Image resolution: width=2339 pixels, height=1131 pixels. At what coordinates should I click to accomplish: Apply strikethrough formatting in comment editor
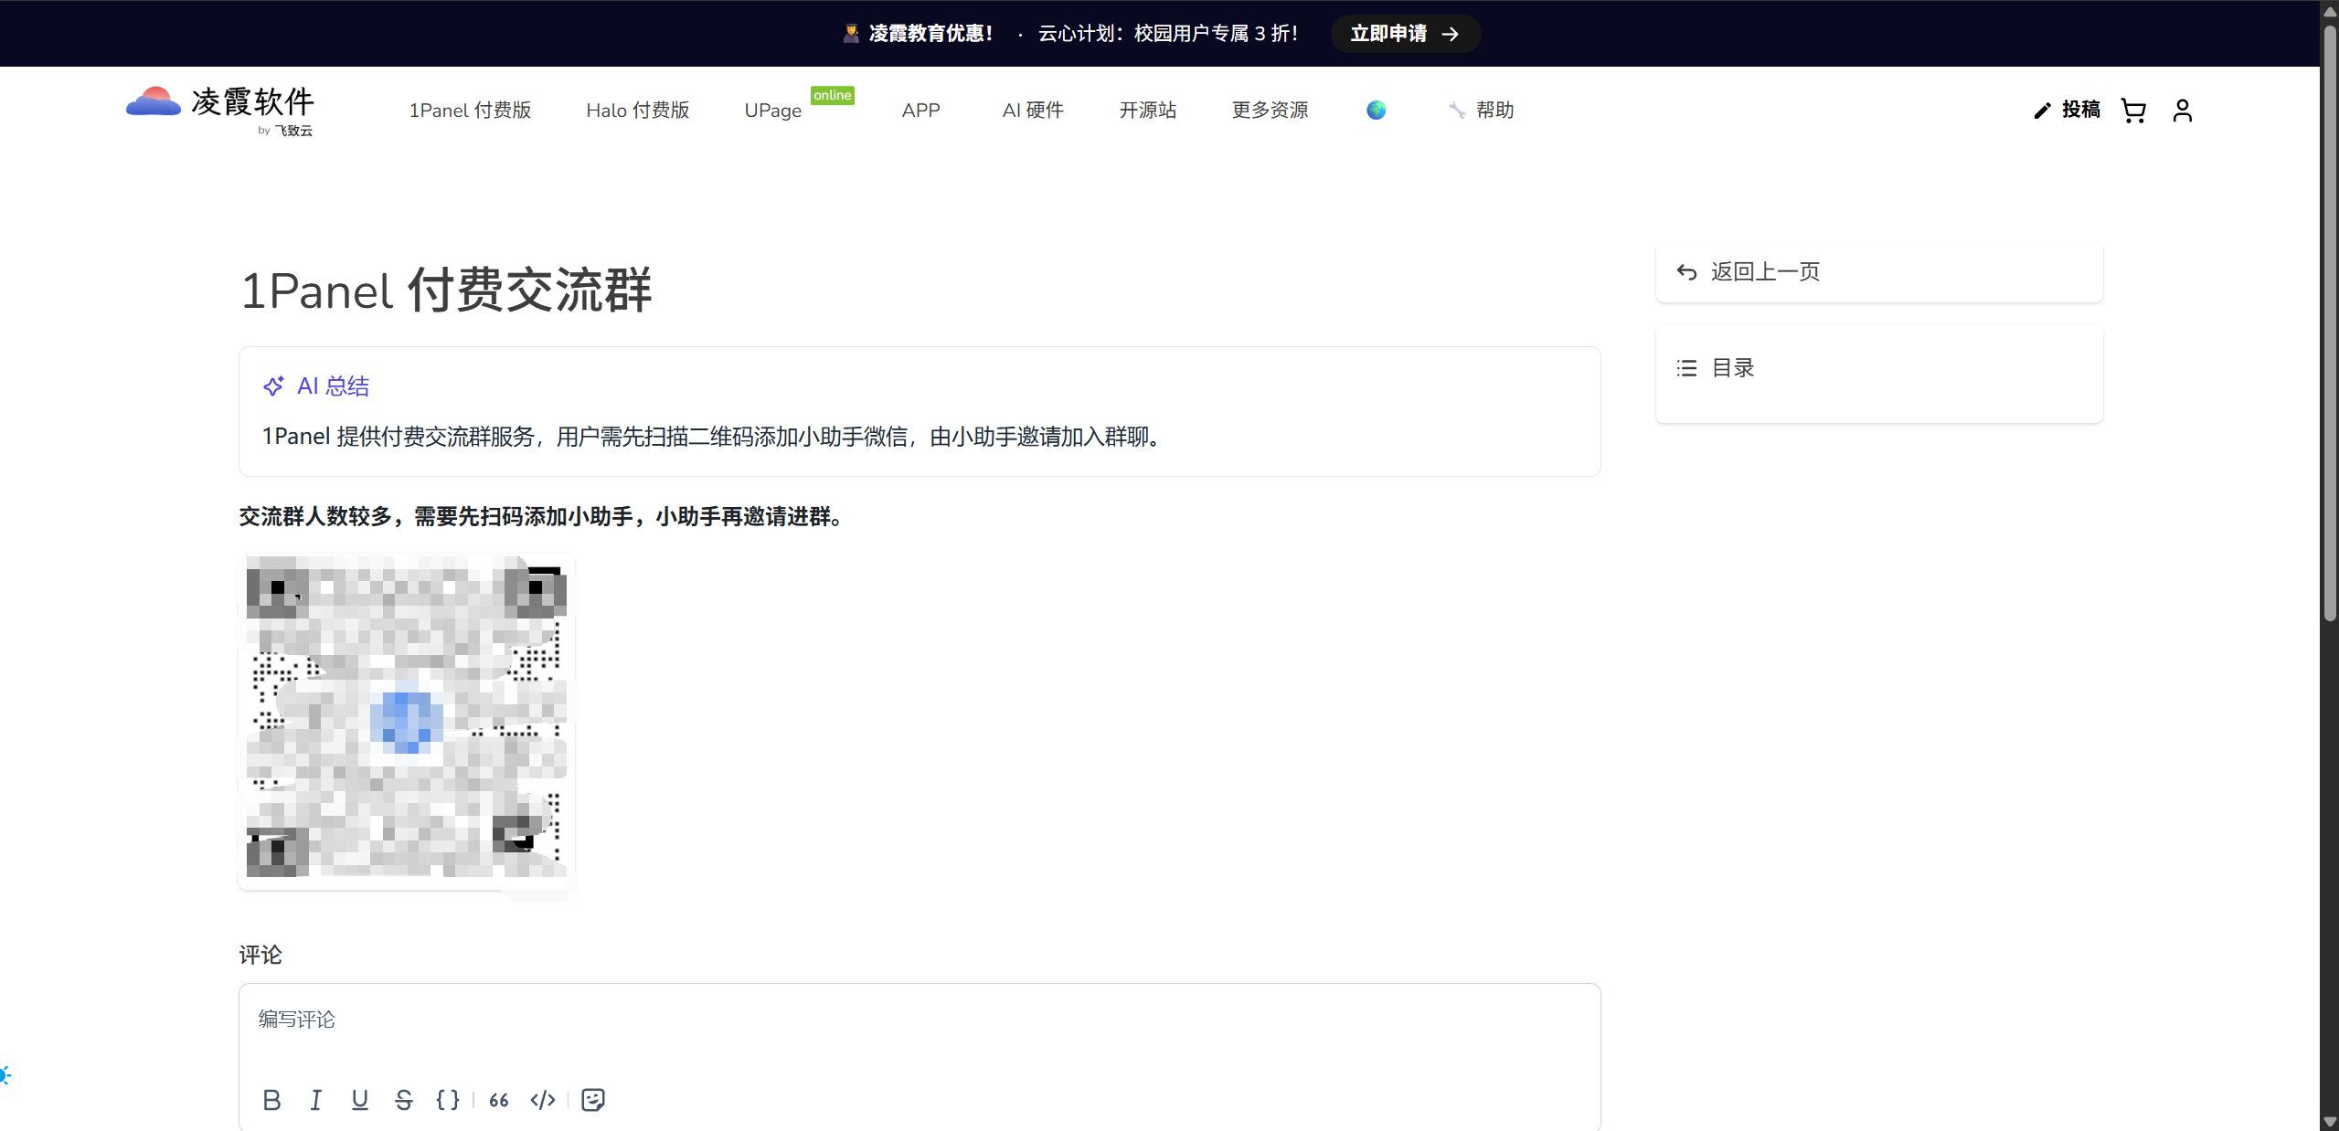pyautogui.click(x=404, y=1100)
